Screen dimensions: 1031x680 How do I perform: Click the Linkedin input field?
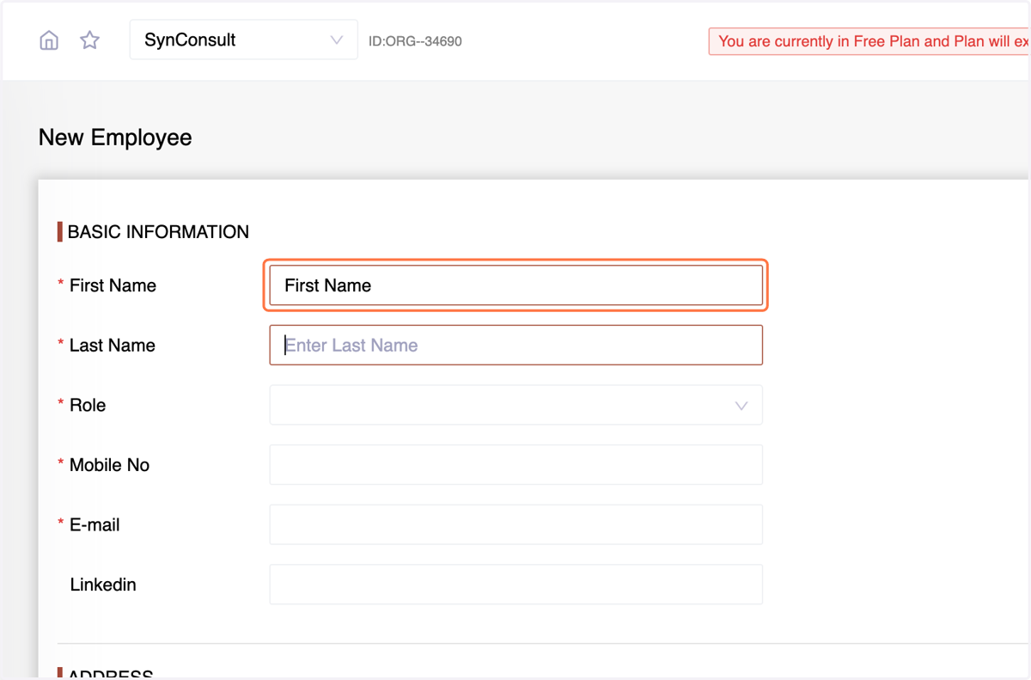click(515, 585)
